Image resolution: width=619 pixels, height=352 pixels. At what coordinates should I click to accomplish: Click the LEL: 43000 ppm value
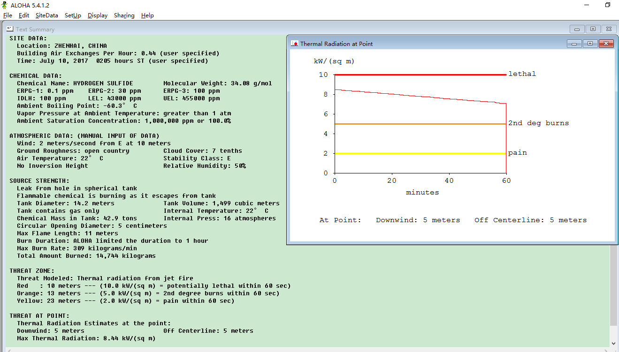click(115, 98)
